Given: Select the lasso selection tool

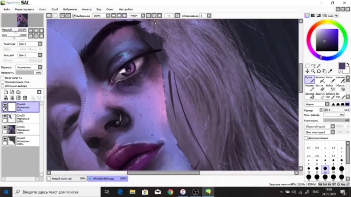Looking at the screenshot, I should click(x=313, y=66).
